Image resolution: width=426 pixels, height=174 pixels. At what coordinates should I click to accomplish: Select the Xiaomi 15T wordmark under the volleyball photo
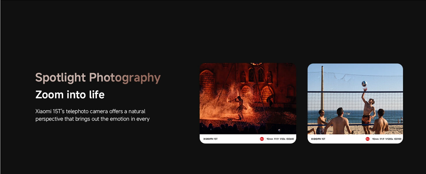(x=318, y=139)
